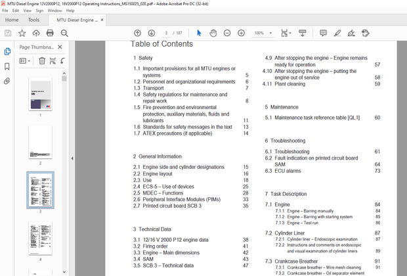Image resolution: width=407 pixels, height=276 pixels.
Task: Click '1.7 ATEX precautions' entry
Action: tap(191, 133)
